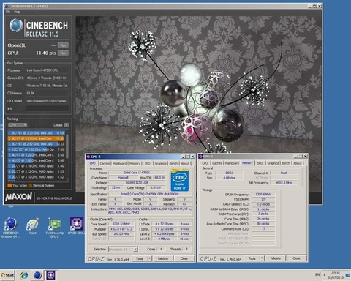This screenshot has height=281, width=351.
Task: Open Mainboard tab in left CPU-Z window
Action: [x=119, y=163]
